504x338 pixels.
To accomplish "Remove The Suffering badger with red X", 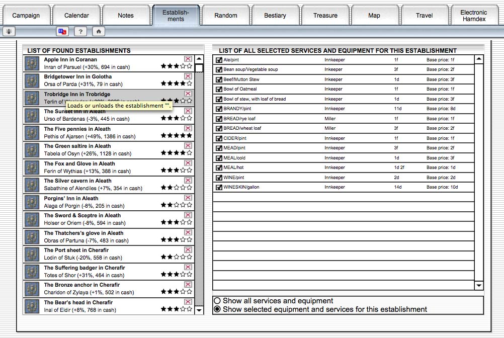I will coord(188,267).
